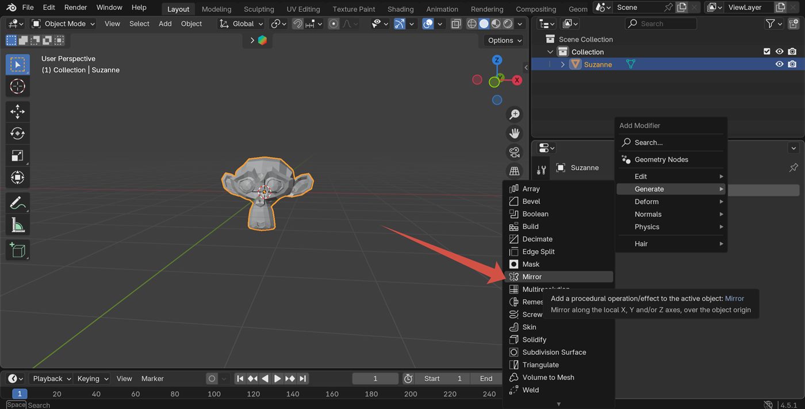Click the pan view hand icon
805x409 pixels.
[x=514, y=133]
